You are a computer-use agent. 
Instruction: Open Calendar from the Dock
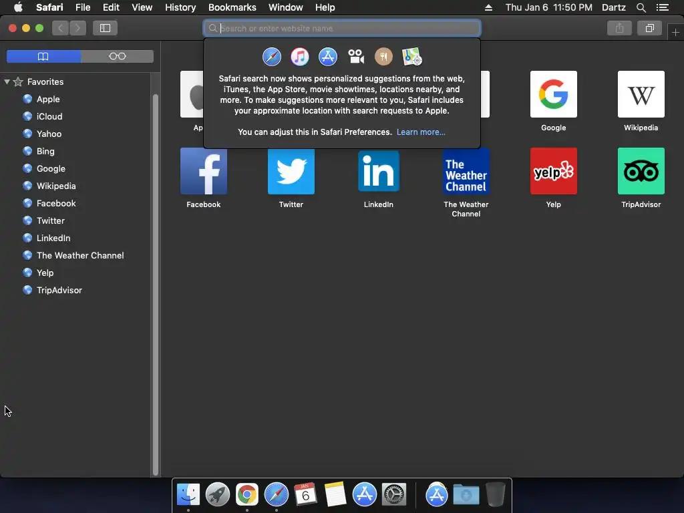tap(305, 494)
